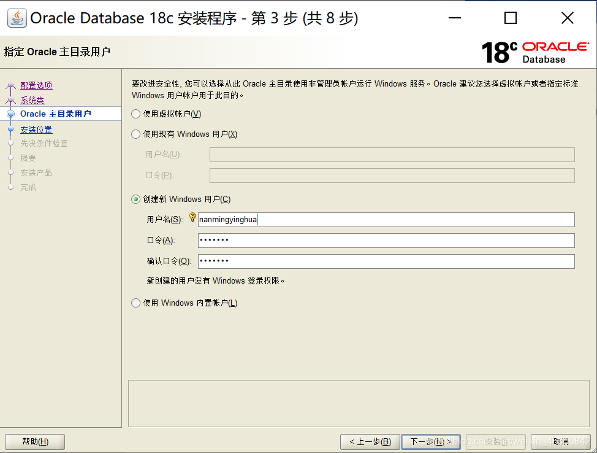Close the Oracle installer window

(568, 18)
